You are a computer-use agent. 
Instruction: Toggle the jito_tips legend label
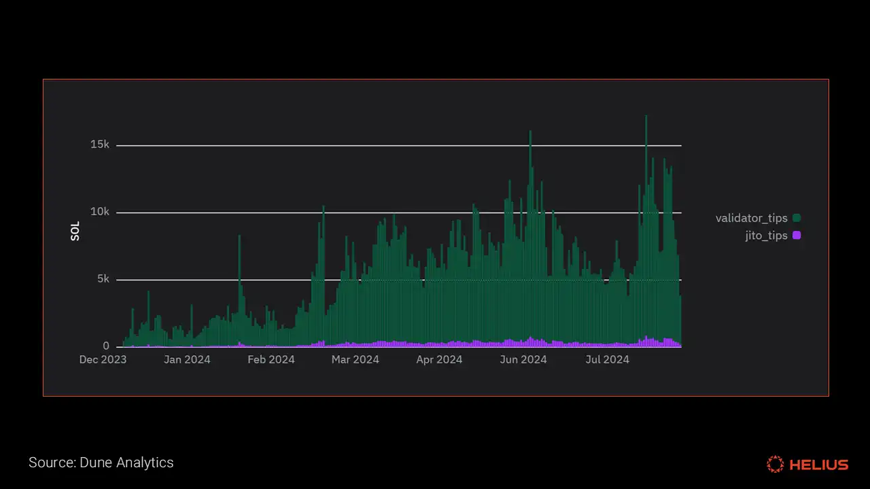tap(766, 236)
